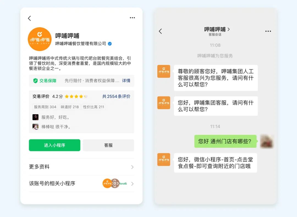Expand the 更多资料 row
The width and height of the screenshot is (297, 217).
(81, 167)
